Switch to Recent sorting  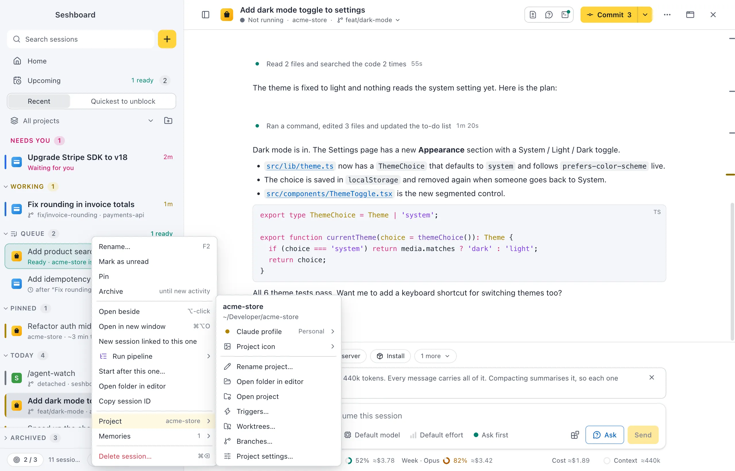point(39,101)
